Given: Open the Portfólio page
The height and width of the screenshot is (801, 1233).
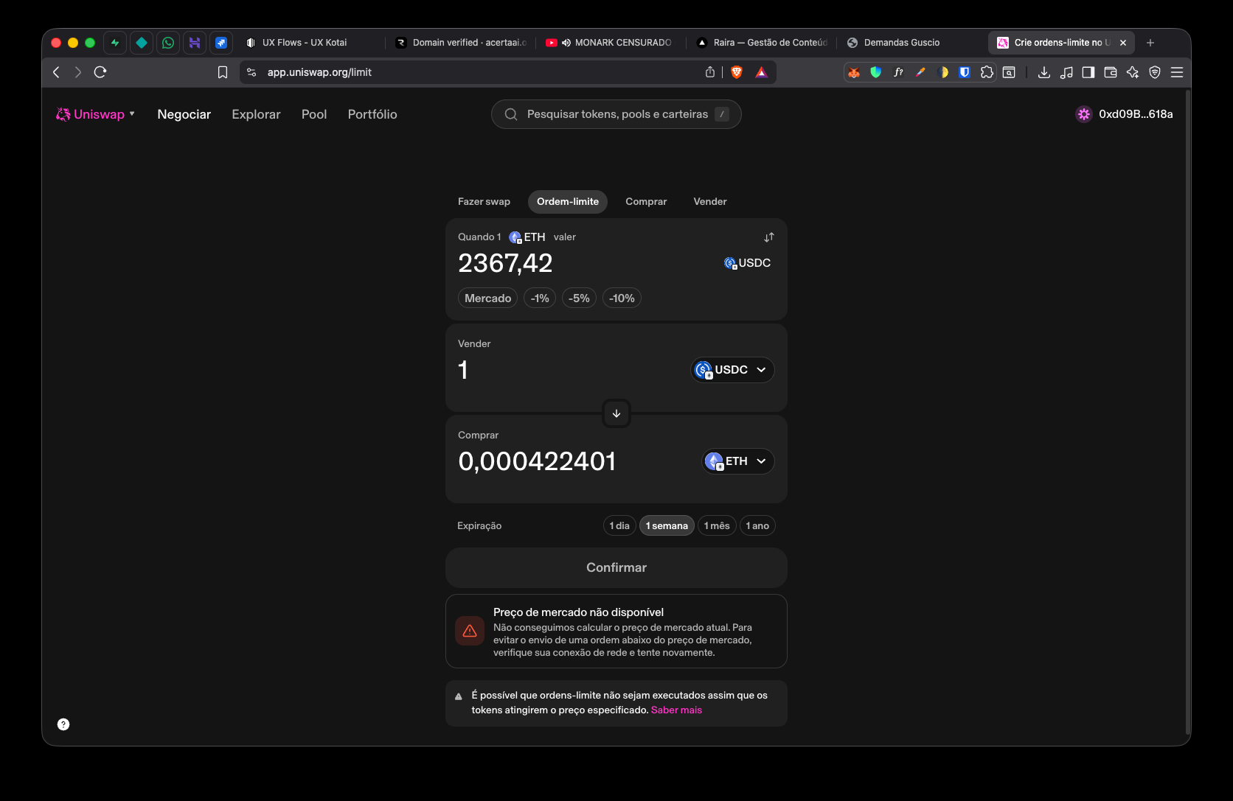Looking at the screenshot, I should point(372,114).
